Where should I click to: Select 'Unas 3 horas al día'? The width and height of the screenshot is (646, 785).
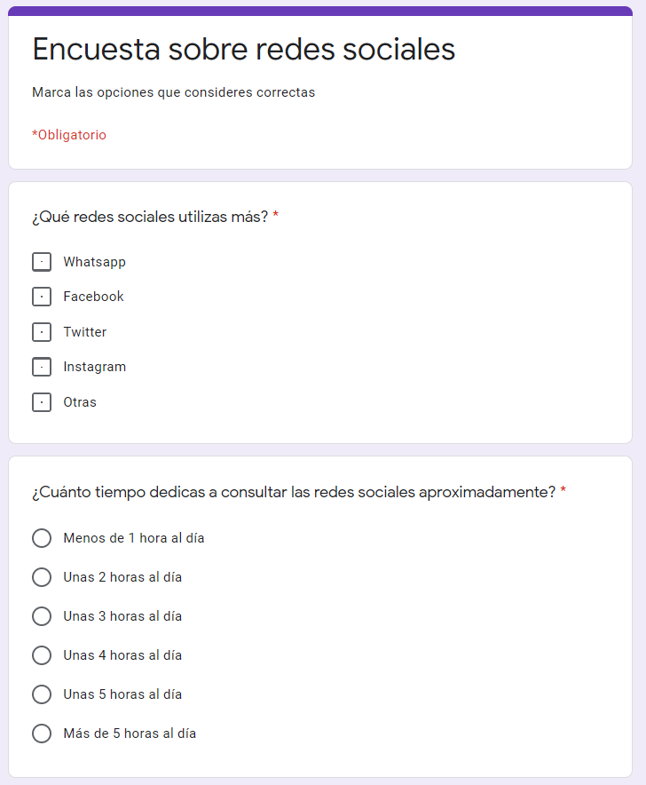point(41,616)
